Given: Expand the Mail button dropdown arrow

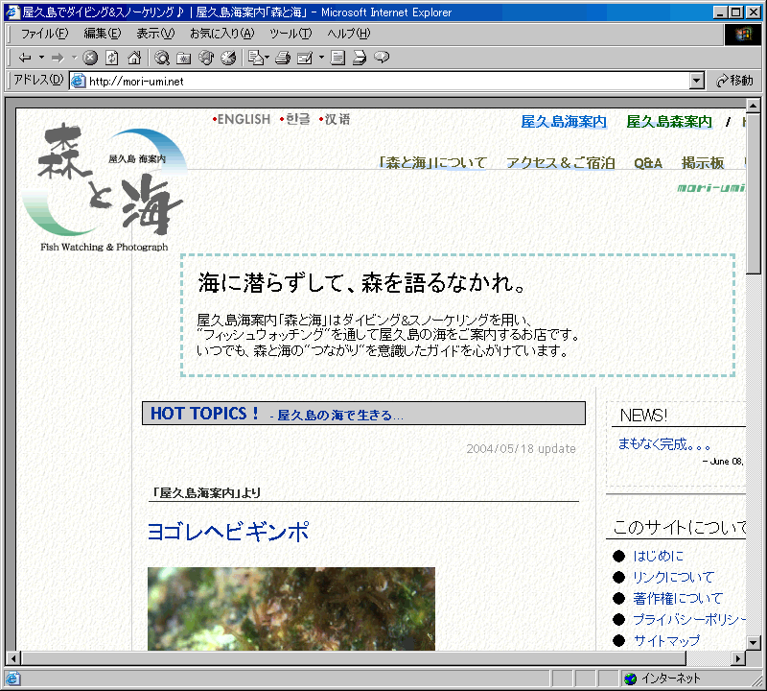Looking at the screenshot, I should (x=267, y=58).
